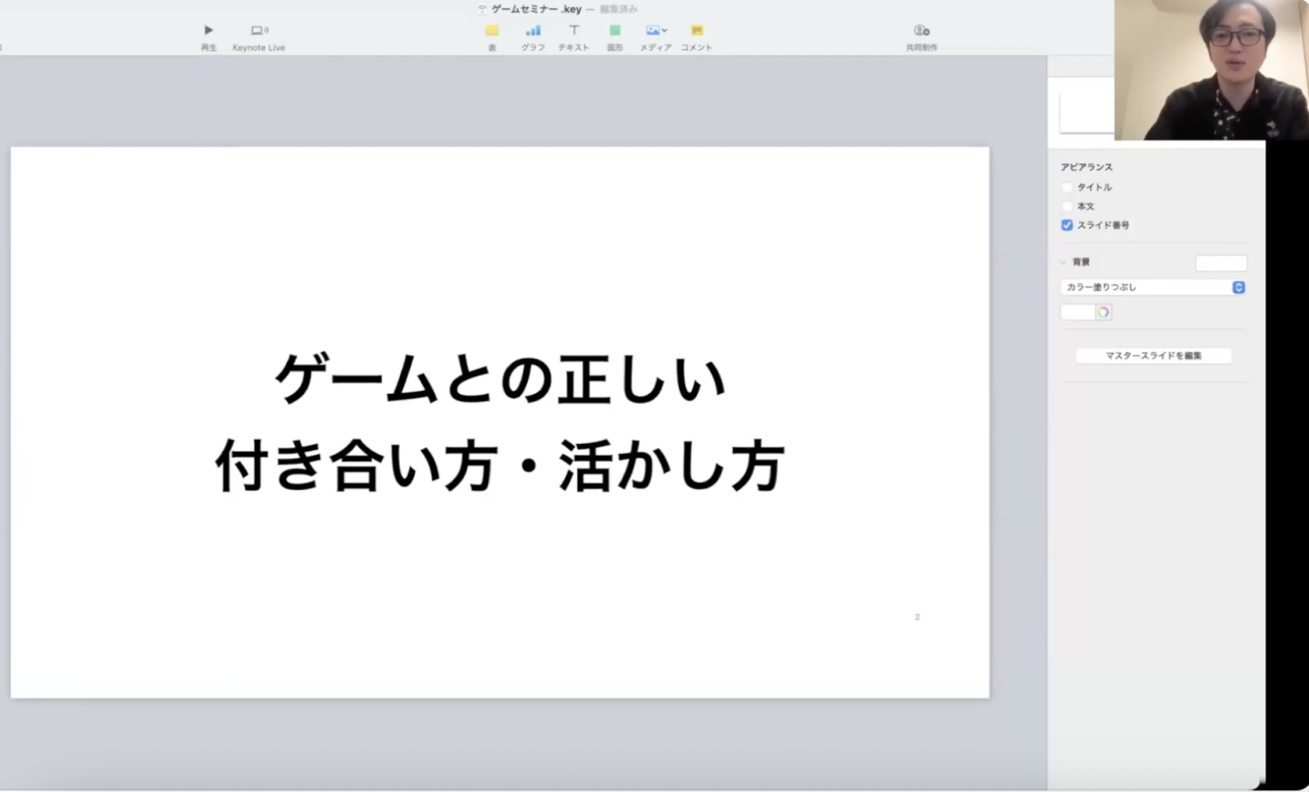Insert a text box with テキスト icon
The width and height of the screenshot is (1309, 792).
[x=574, y=30]
